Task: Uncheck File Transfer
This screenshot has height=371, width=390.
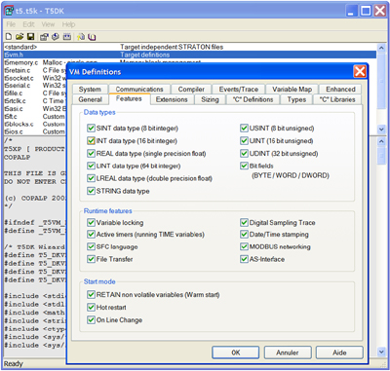Action: click(x=91, y=259)
